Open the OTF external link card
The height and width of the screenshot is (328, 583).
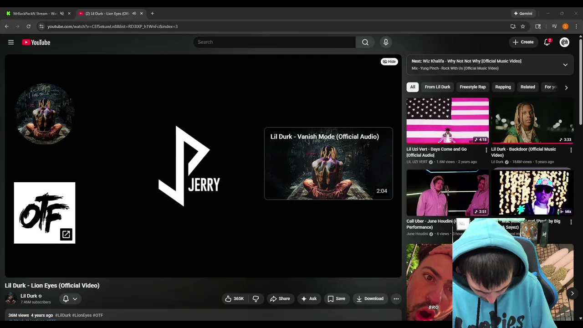(45, 213)
